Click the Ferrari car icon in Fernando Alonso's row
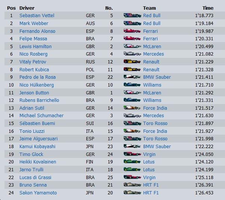 point(132,31)
